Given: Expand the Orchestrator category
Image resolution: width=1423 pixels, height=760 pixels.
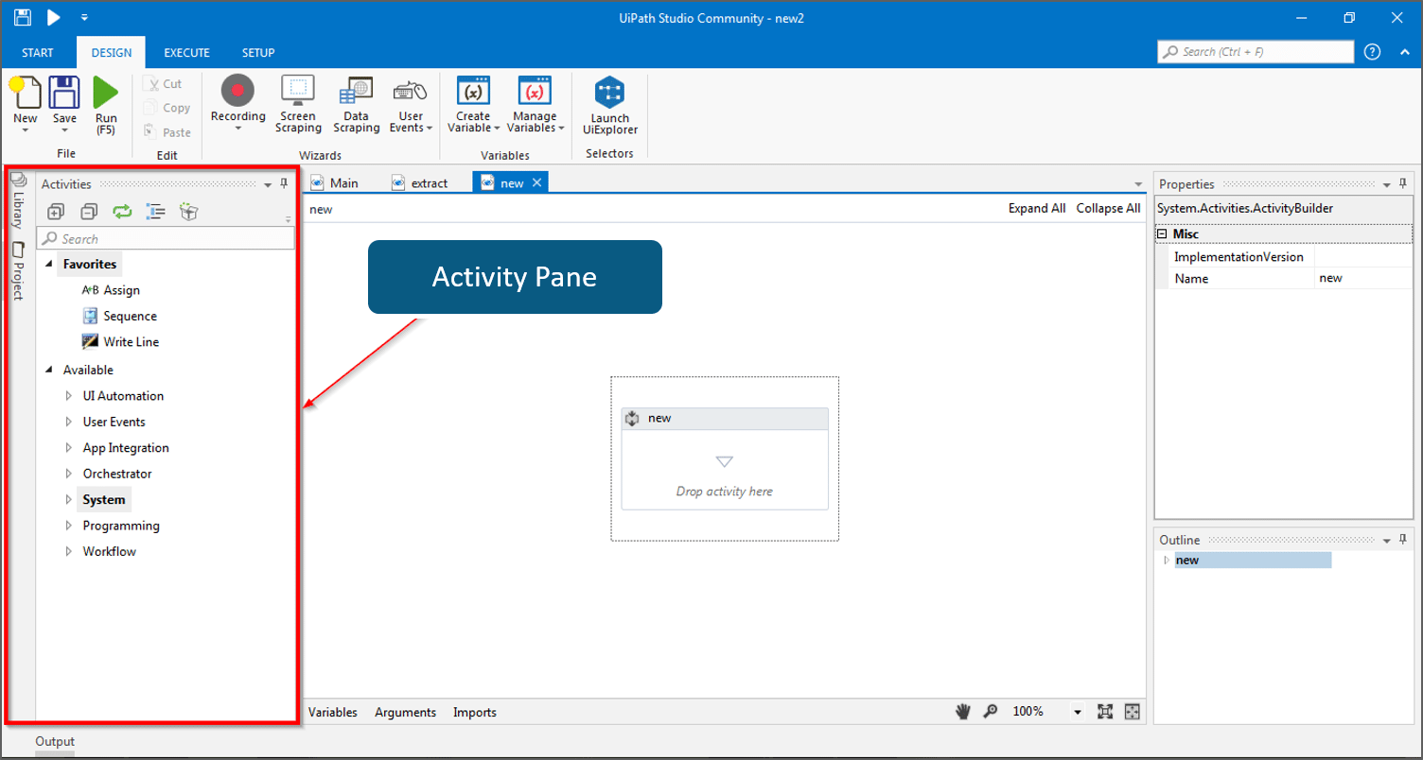Looking at the screenshot, I should [x=68, y=474].
